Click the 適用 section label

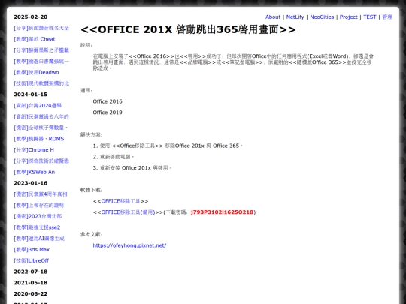coord(86,91)
